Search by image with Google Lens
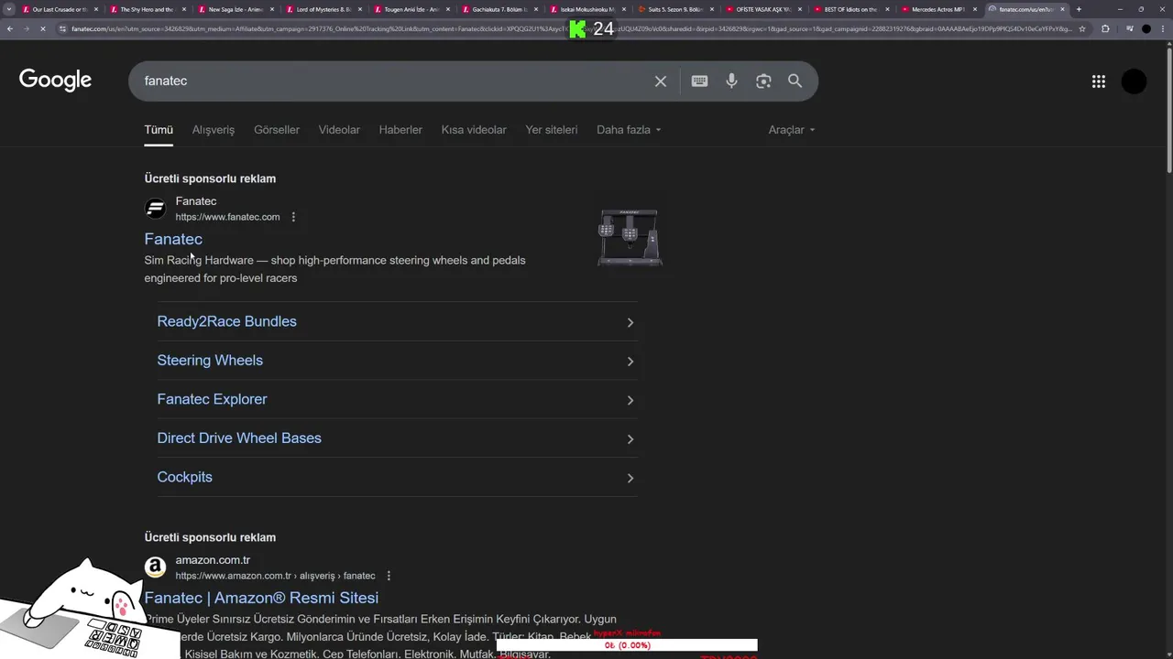Screen dimensions: 1173x659 click(763, 81)
